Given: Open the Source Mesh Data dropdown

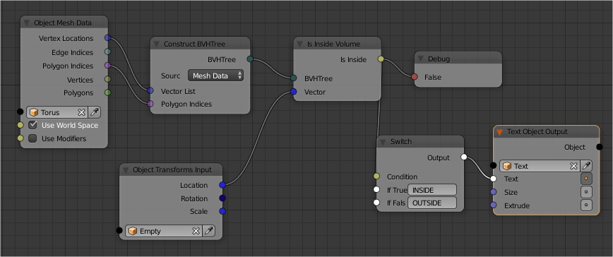Looking at the screenshot, I should [x=216, y=76].
